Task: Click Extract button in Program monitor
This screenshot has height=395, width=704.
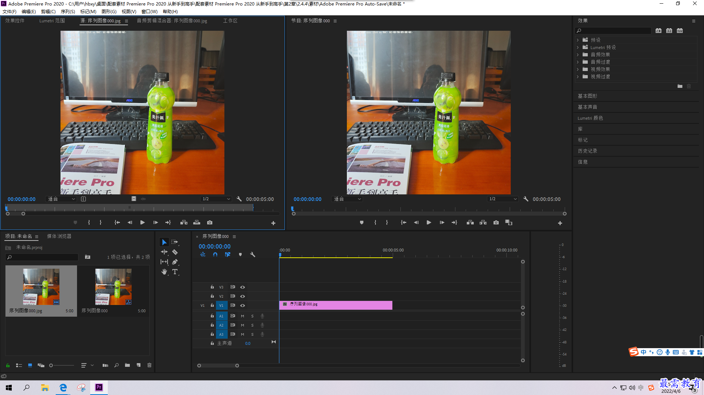Action: tap(483, 223)
